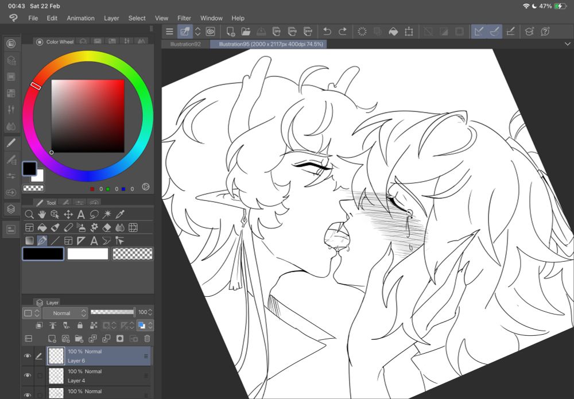Screen dimensions: 574x399
Task: Select the Blend droplets tool in Tool palette
Action: click(120, 228)
